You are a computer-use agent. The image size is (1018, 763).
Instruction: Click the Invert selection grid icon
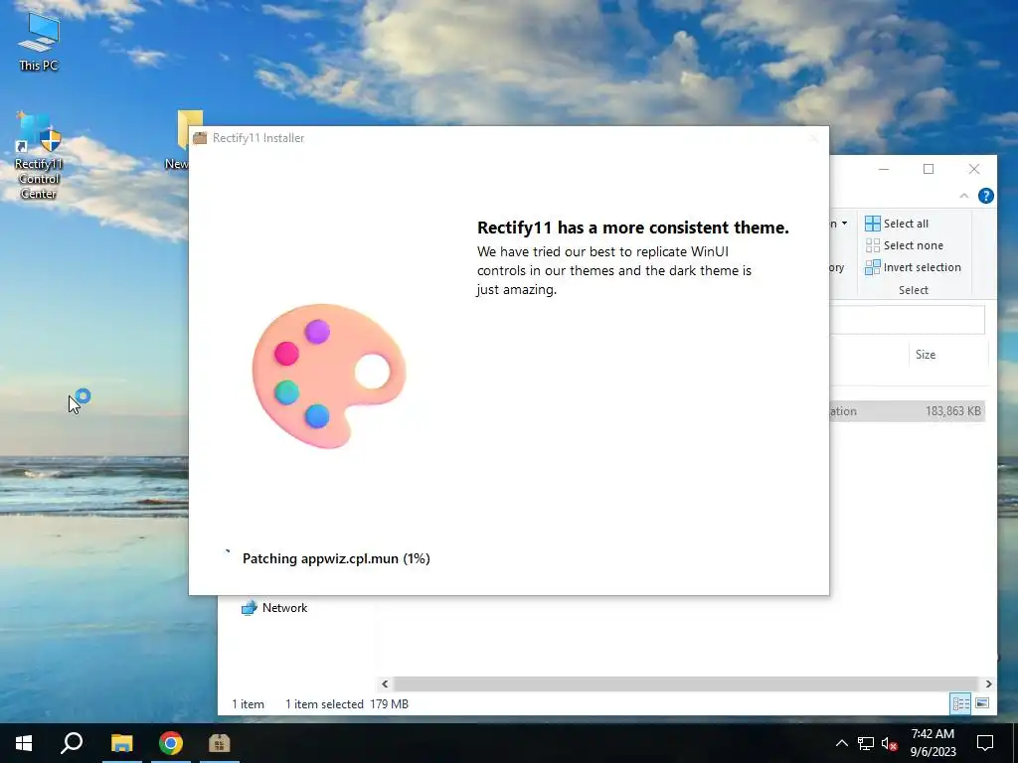873,267
